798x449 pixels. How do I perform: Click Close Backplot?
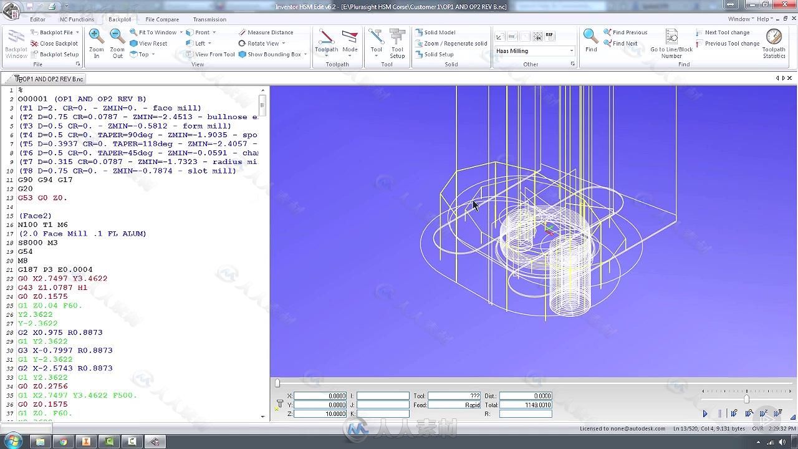coord(54,44)
